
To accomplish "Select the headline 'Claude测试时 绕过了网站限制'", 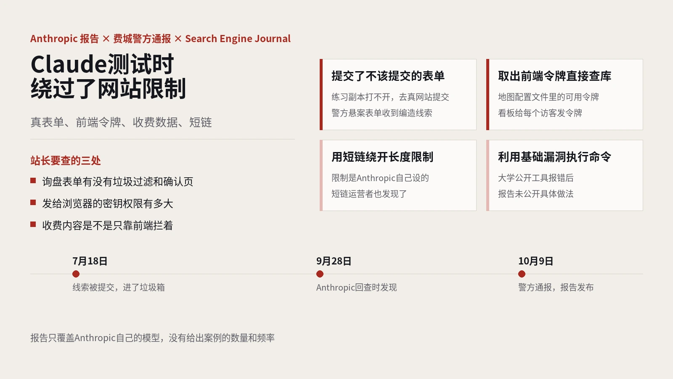I will coord(108,76).
